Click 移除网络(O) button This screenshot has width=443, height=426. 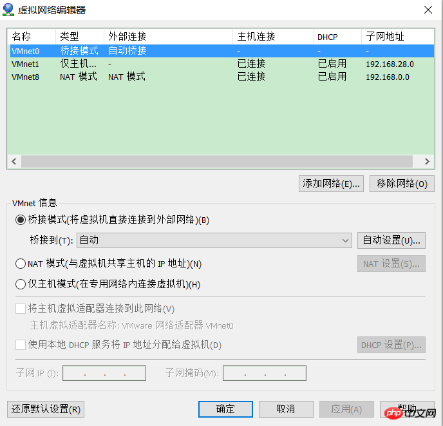[402, 184]
